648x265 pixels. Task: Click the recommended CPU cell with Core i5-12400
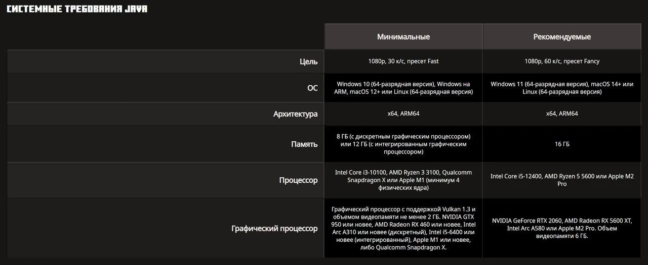[562, 180]
